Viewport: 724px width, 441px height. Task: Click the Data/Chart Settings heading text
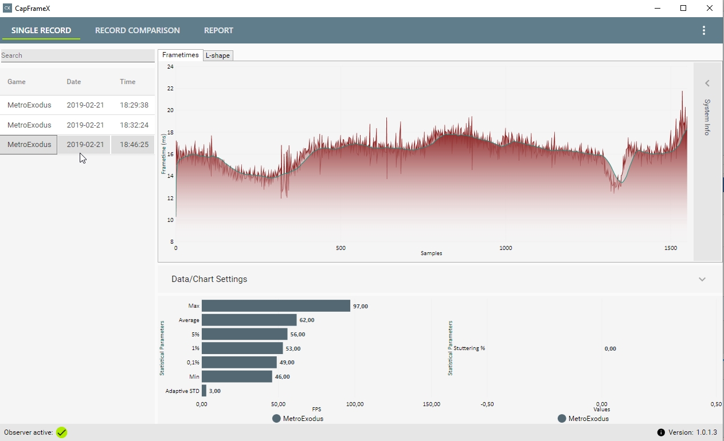tap(209, 279)
